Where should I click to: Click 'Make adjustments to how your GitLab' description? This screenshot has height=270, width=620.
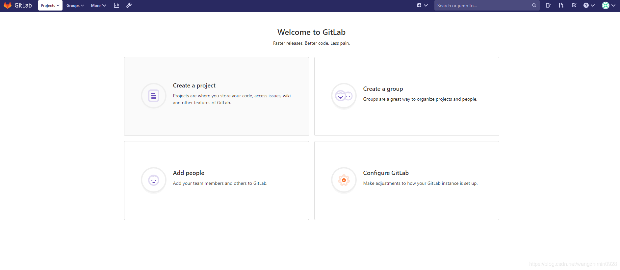pyautogui.click(x=420, y=183)
